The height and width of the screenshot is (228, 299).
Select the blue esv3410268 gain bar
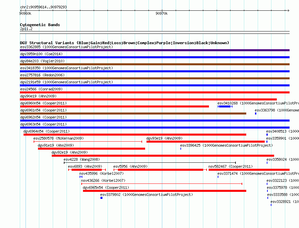(x=225, y=106)
